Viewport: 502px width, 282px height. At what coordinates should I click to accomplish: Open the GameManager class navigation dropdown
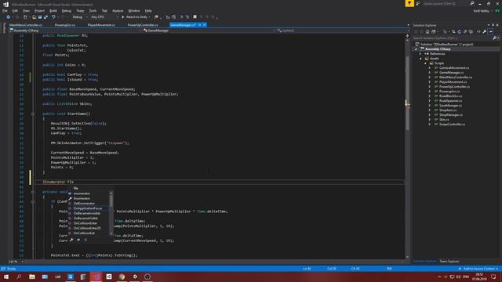pos(209,31)
